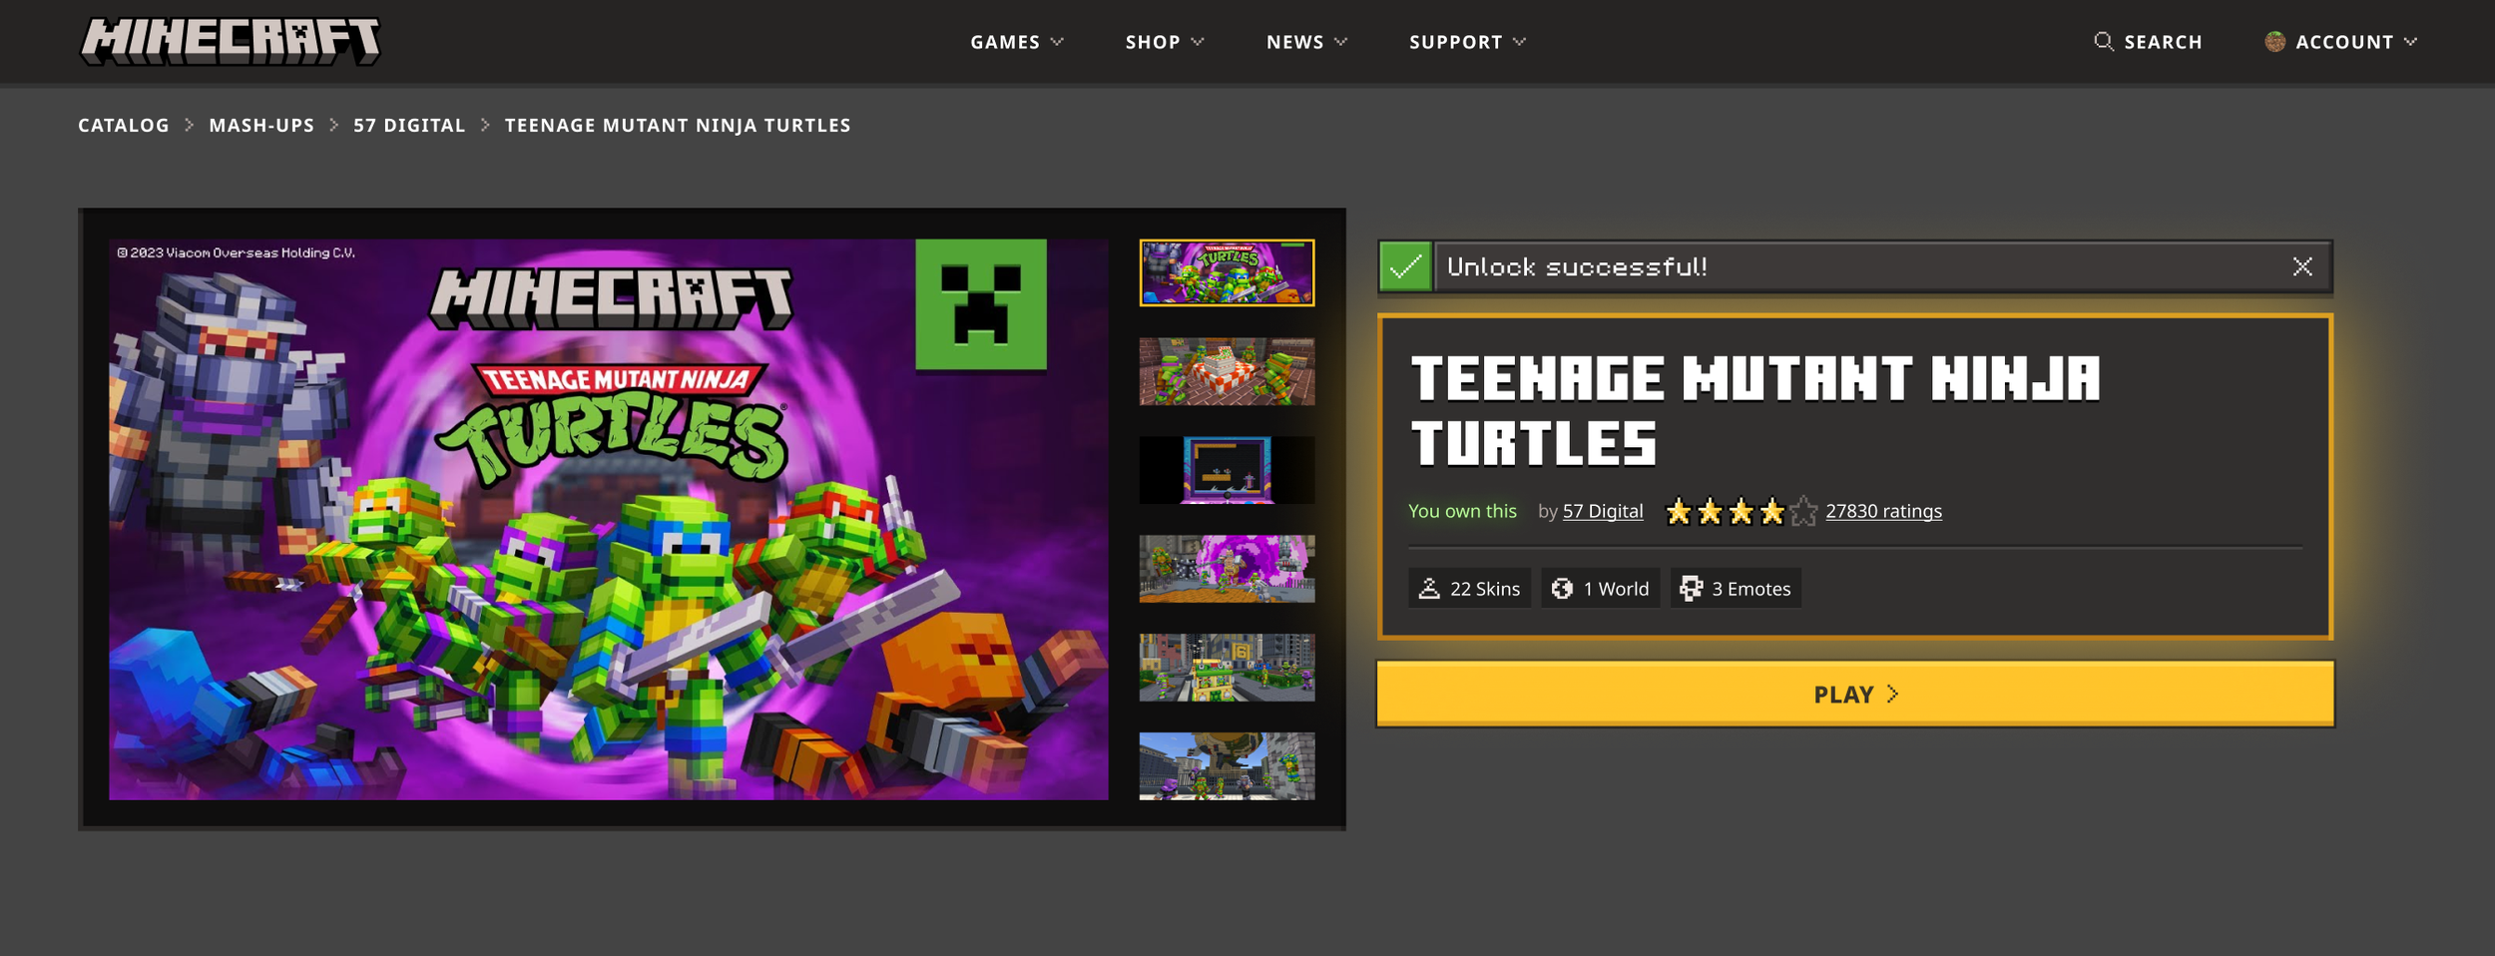The width and height of the screenshot is (2495, 956).
Task: Click the emotes icon
Action: pos(1691,589)
